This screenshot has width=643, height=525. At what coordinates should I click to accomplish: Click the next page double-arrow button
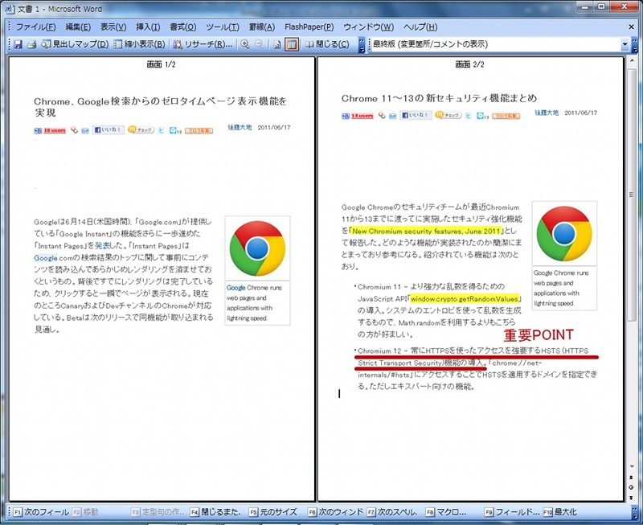click(632, 498)
